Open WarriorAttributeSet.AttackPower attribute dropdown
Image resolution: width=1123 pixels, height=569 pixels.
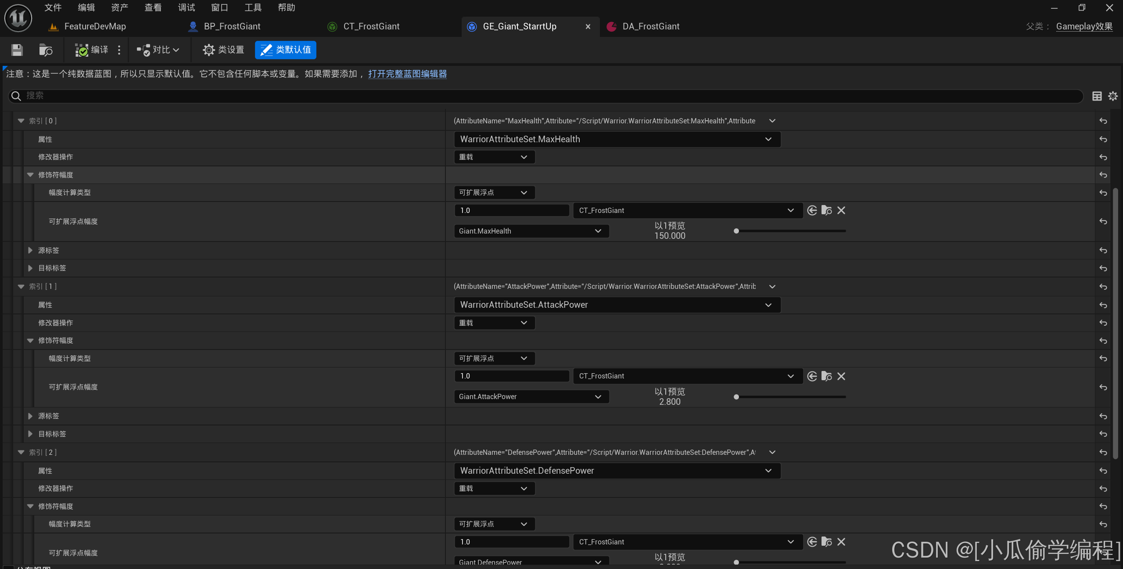(617, 305)
